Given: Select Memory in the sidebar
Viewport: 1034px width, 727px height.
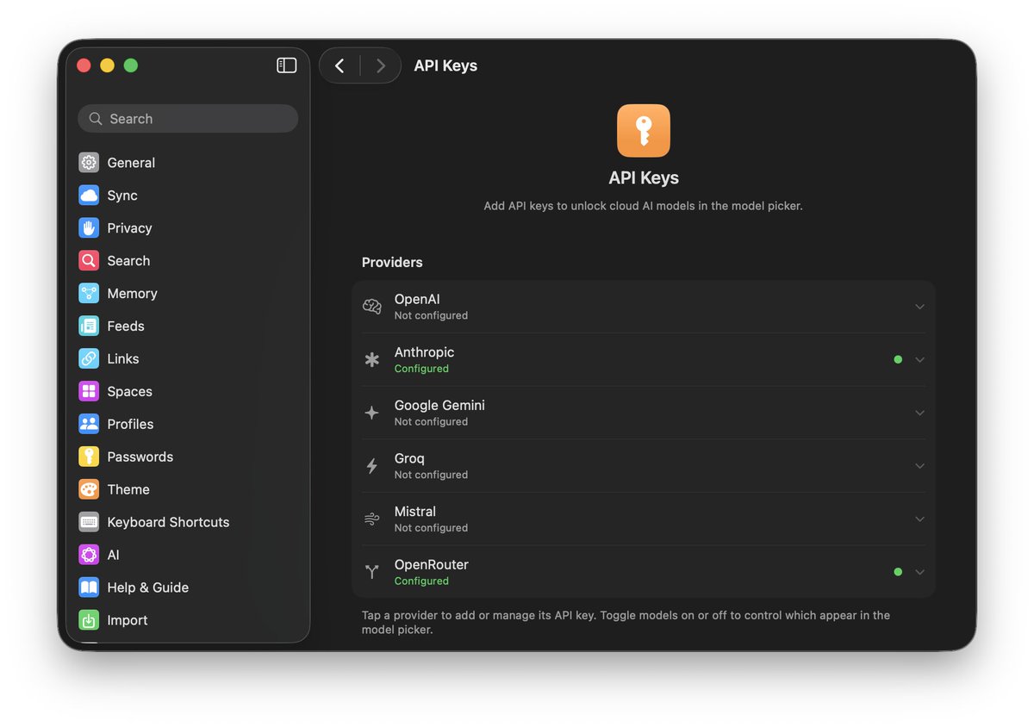Looking at the screenshot, I should click(188, 294).
